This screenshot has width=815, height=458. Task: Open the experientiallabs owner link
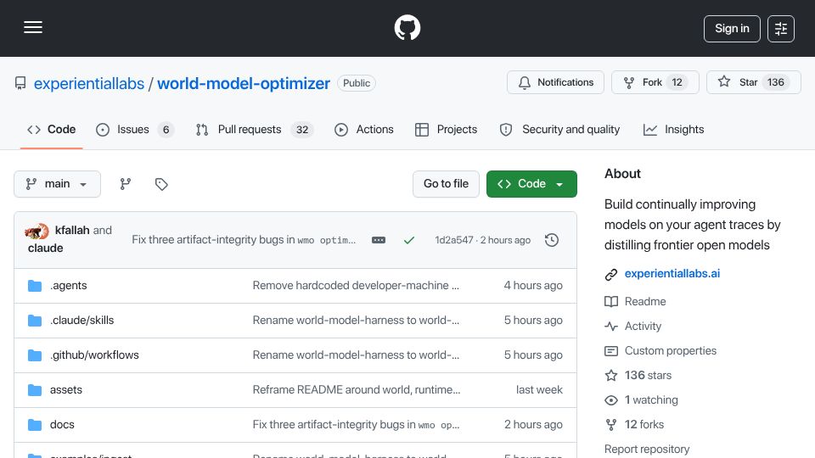point(89,83)
